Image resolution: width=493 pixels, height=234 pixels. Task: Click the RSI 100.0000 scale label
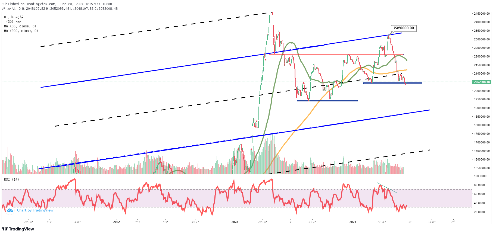[480, 176]
